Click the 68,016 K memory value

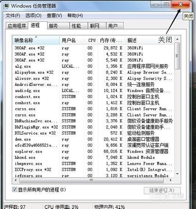[x=113, y=151]
